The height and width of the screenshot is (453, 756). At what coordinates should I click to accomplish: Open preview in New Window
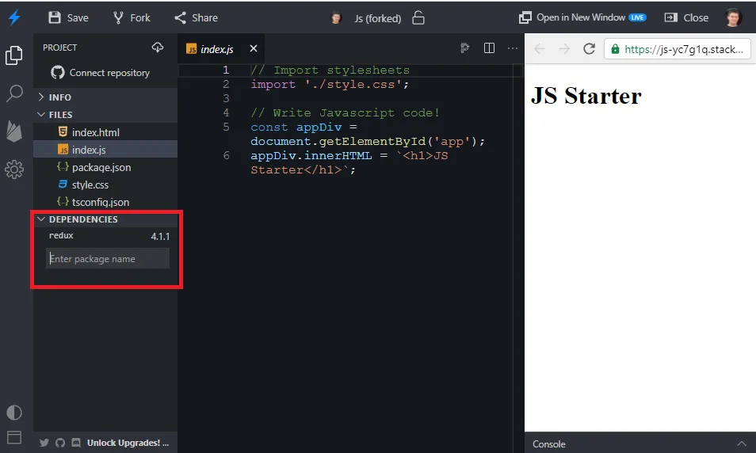pyautogui.click(x=572, y=17)
